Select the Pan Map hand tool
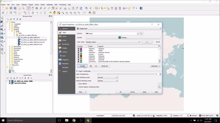The width and height of the screenshot is (220, 123). [x=33, y=8]
